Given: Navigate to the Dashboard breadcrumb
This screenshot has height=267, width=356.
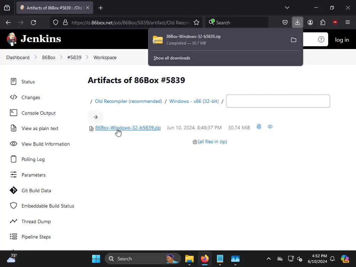Looking at the screenshot, I should click(x=18, y=57).
